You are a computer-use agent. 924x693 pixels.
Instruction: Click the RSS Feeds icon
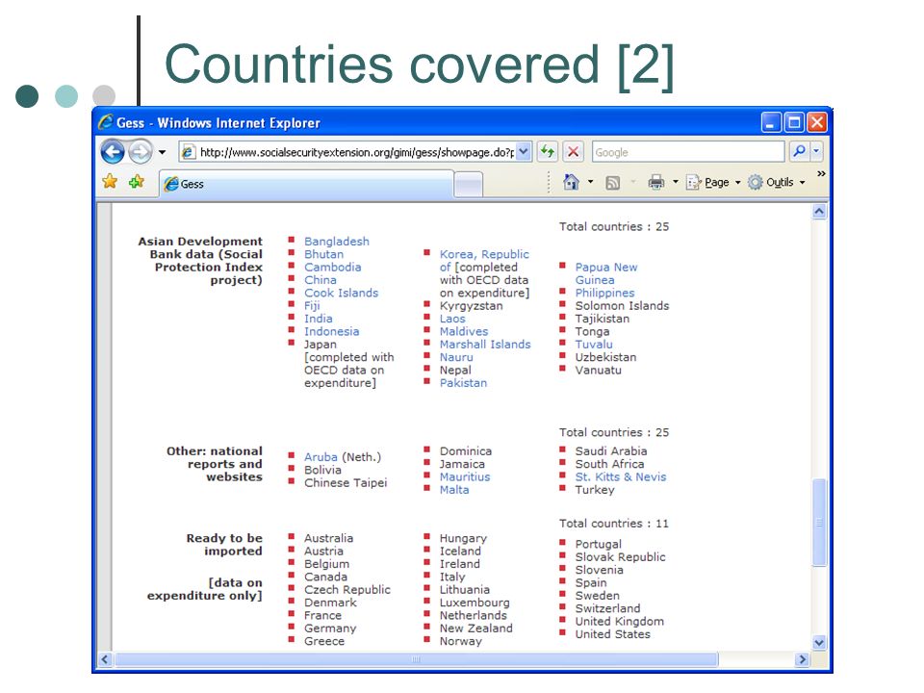(613, 183)
